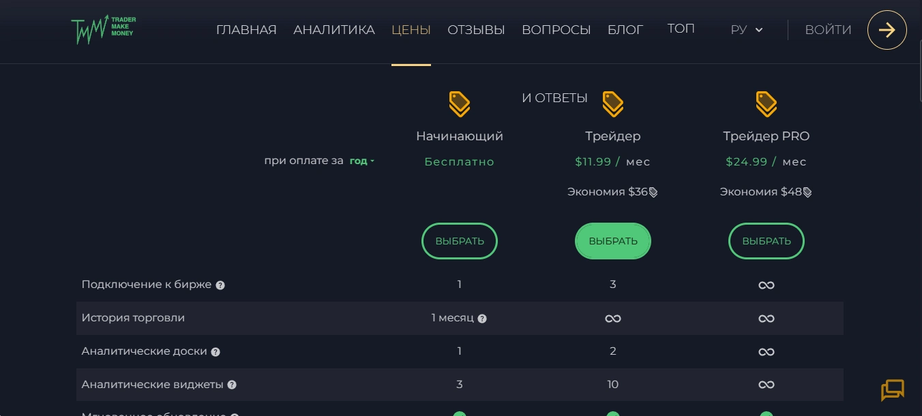The height and width of the screenshot is (416, 922).
Task: Open the ЦЕНЫ menu item
Action: click(x=411, y=30)
